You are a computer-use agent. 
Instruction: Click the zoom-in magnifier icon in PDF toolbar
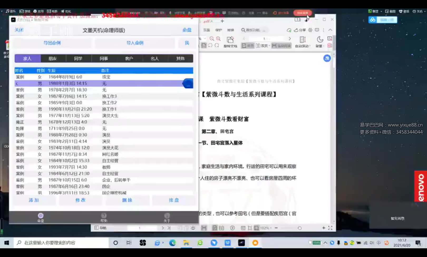point(218,38)
